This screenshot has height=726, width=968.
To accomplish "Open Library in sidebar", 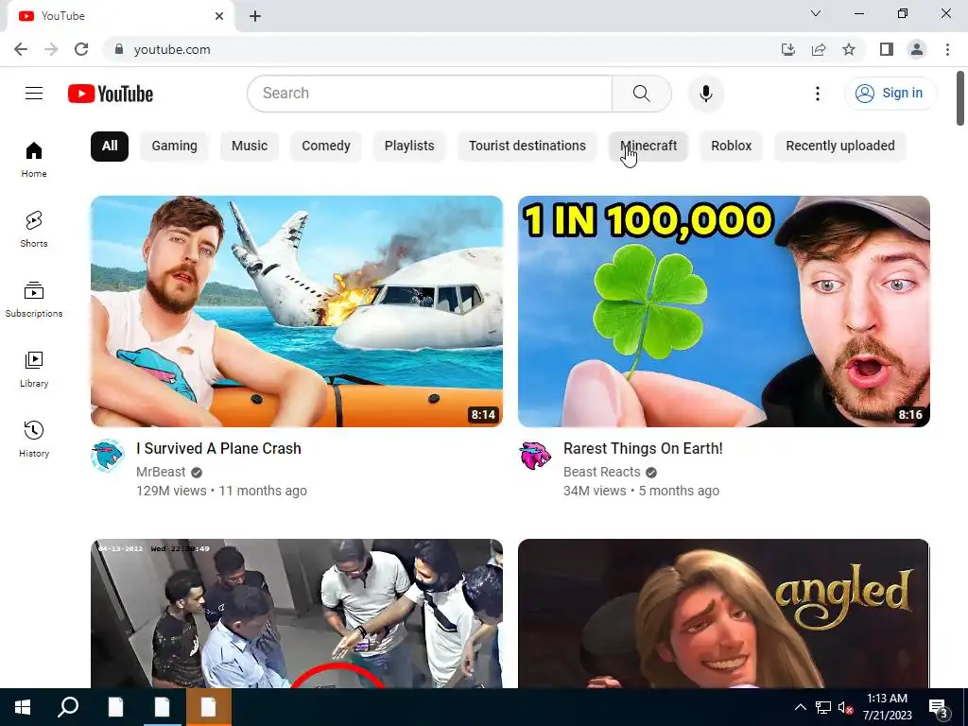I will [x=34, y=370].
